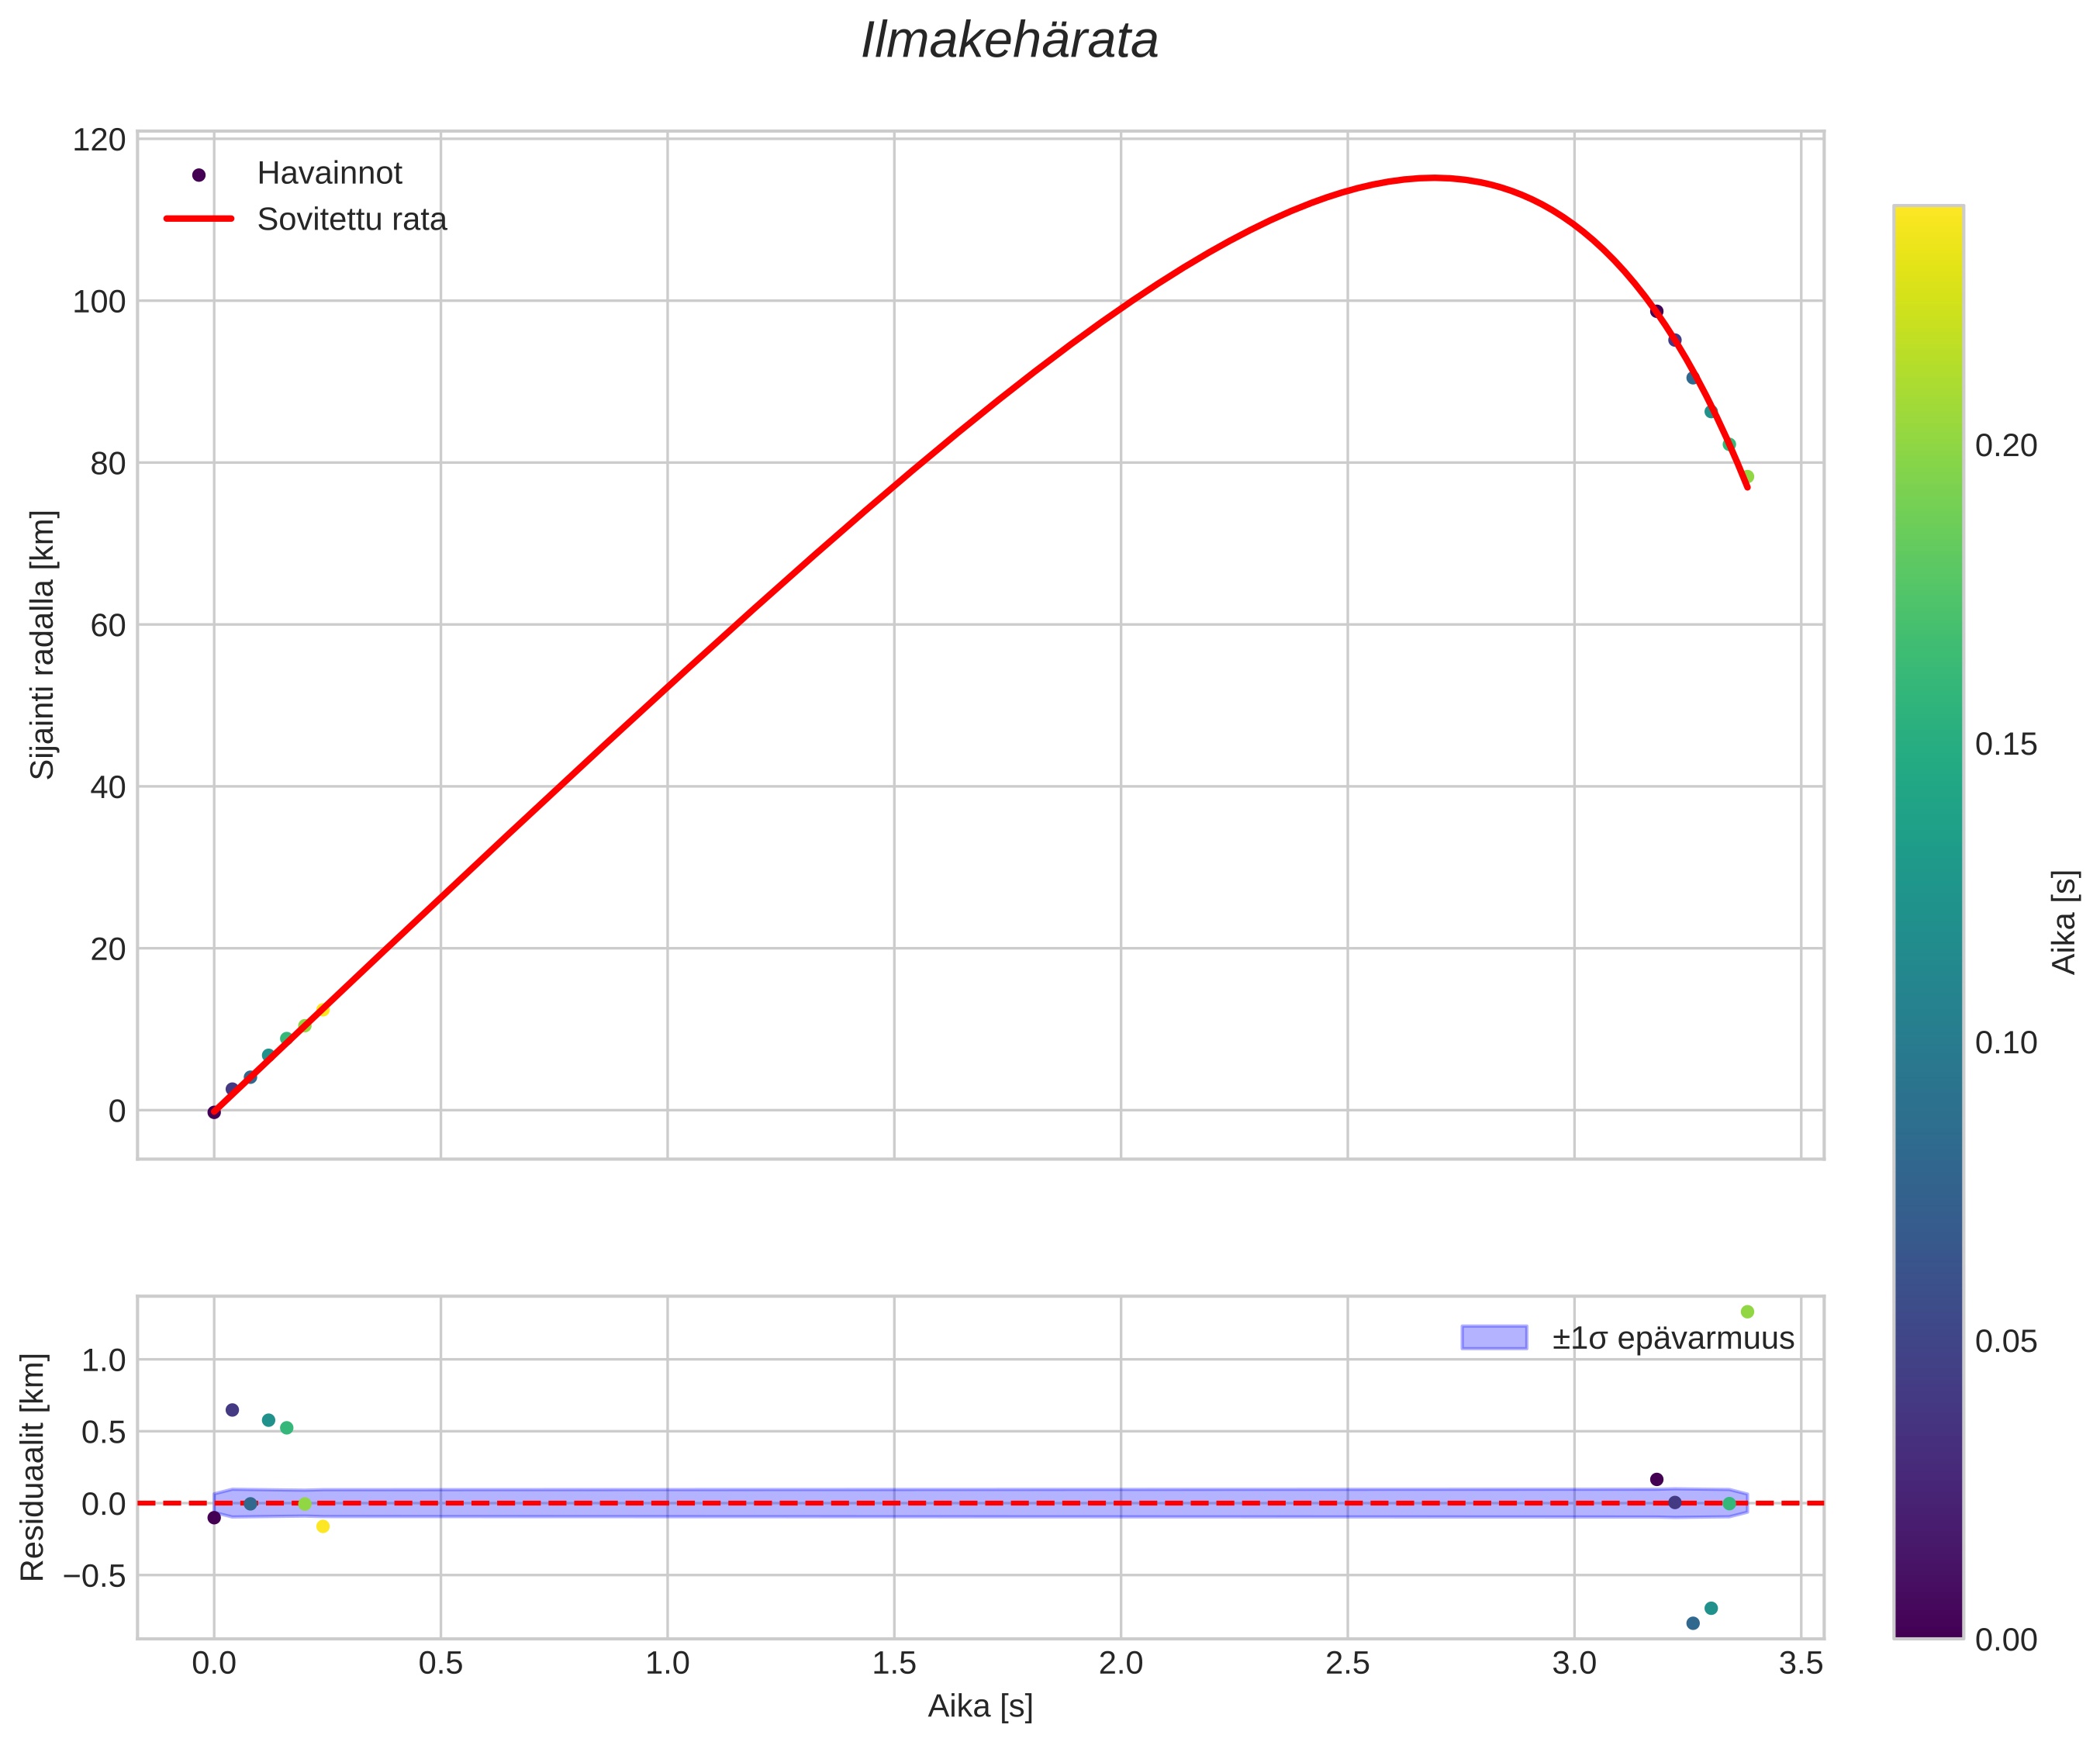Click the peak of the red fitted curve
The width and height of the screenshot is (2100, 1742).
pyautogui.click(x=1433, y=178)
